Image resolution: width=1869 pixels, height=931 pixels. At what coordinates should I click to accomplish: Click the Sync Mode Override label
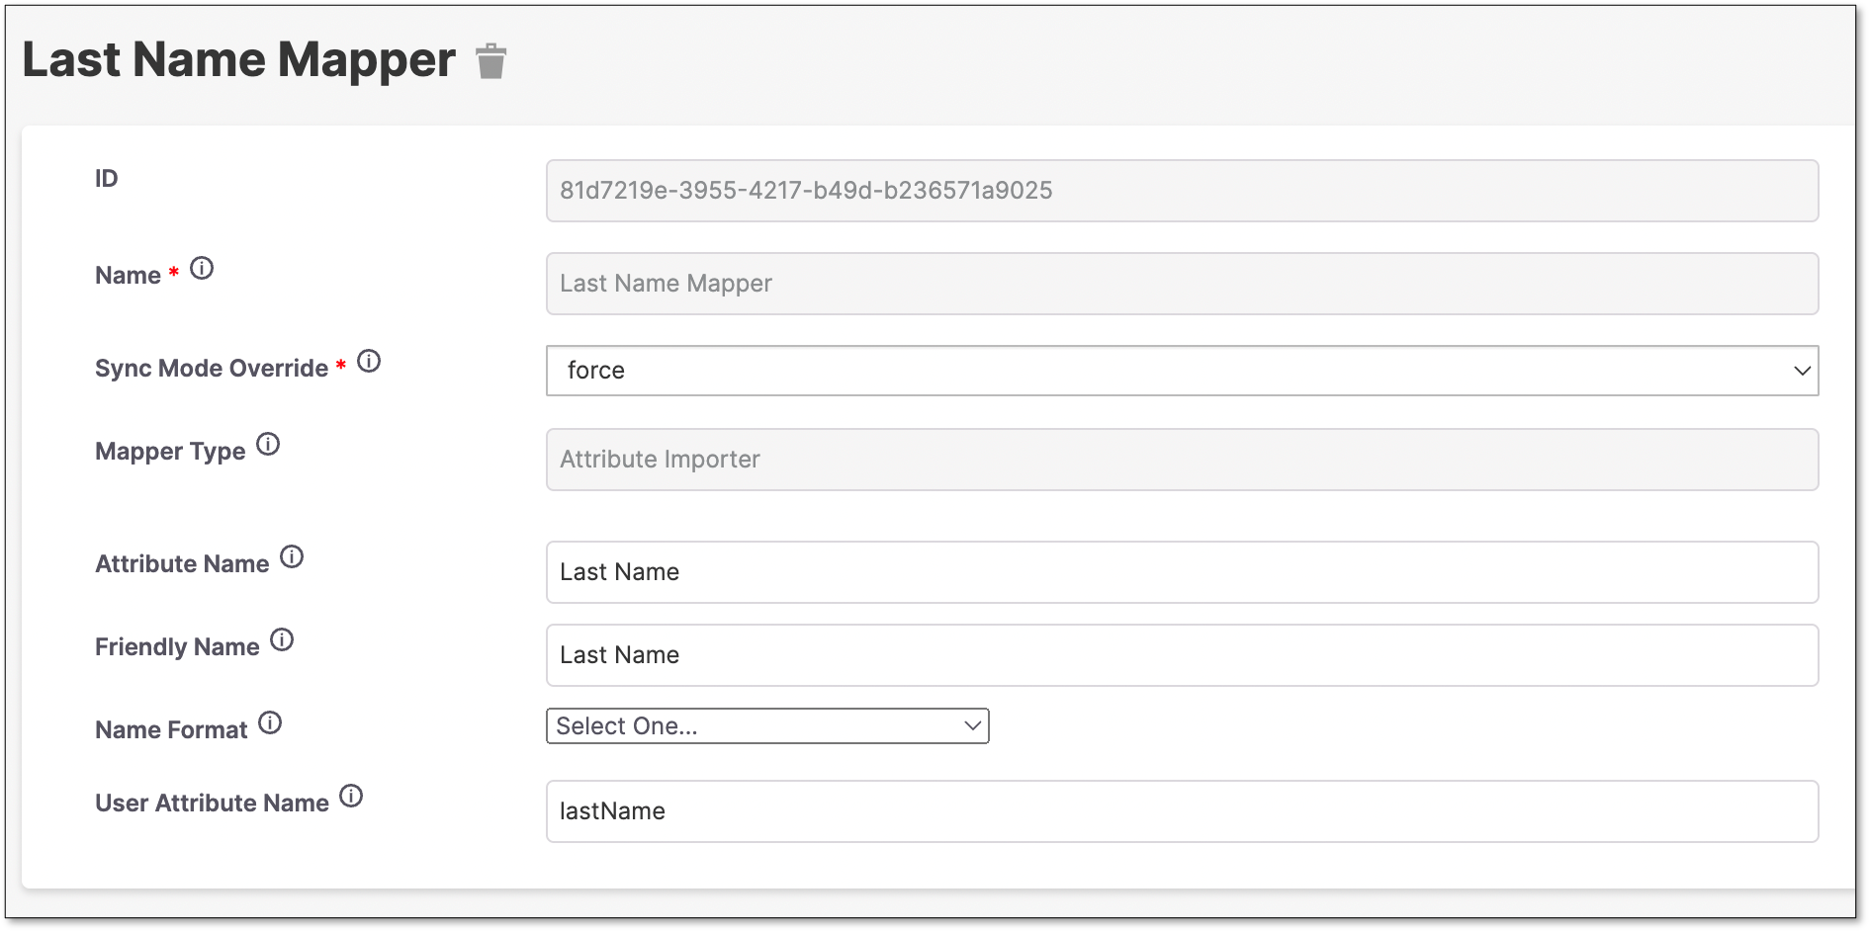(x=212, y=369)
